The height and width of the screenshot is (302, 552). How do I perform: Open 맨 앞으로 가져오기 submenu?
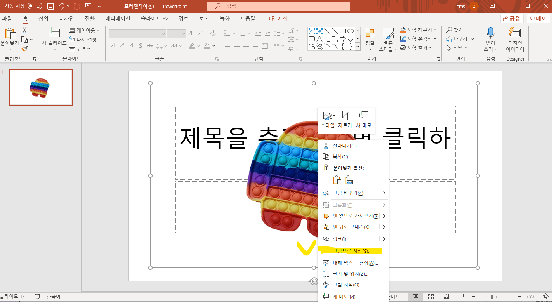(353, 215)
